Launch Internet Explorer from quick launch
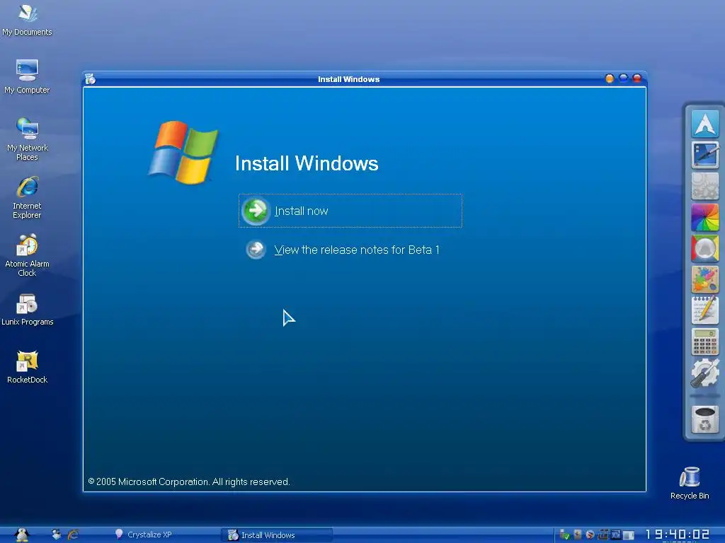Viewport: 725px width, 543px height. [73, 535]
